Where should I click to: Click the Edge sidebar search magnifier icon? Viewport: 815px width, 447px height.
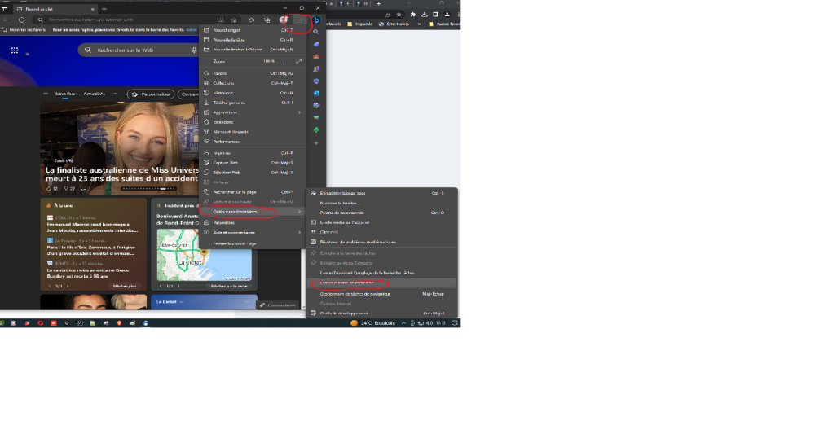pos(316,32)
